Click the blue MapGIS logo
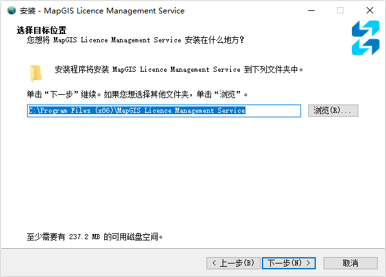Image resolution: width=386 pixels, height=277 pixels. [x=365, y=38]
